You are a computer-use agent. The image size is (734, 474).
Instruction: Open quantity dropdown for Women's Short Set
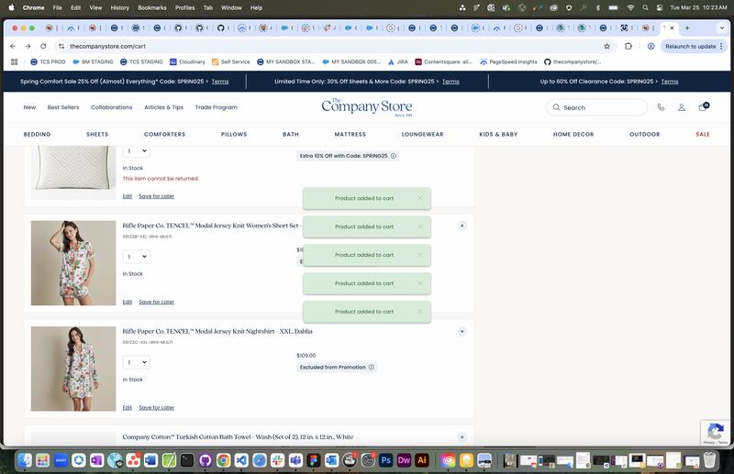point(136,257)
